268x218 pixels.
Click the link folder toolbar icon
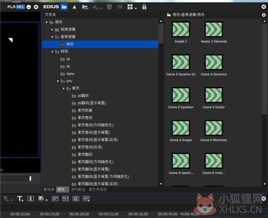coord(85,7)
